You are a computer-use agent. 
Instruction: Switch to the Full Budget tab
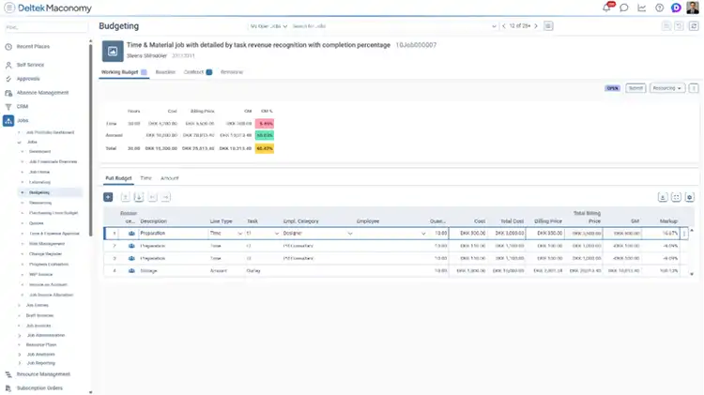coord(118,178)
